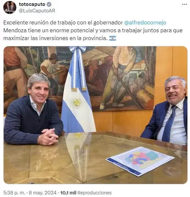The image size is (190, 197).
Task: Open the three-dot more options menu
Action: (184, 5)
